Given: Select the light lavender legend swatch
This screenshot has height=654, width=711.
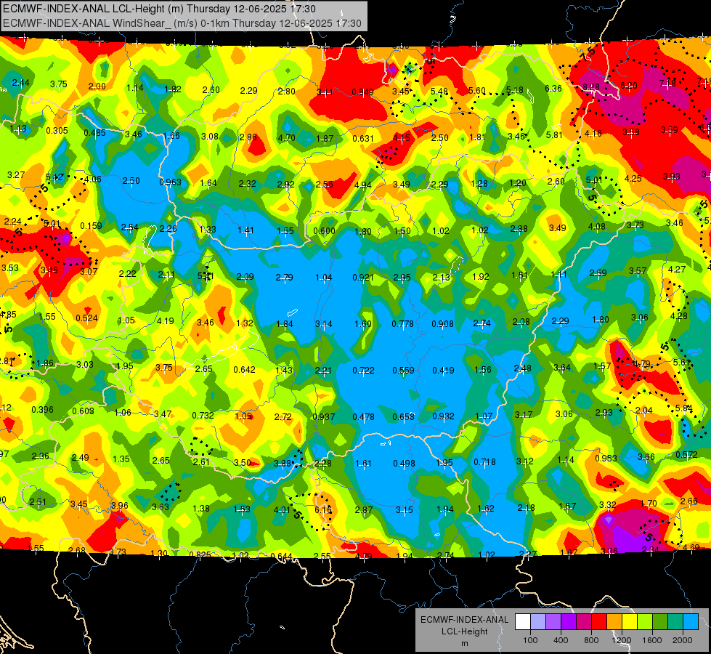Looking at the screenshot, I should pos(537,622).
